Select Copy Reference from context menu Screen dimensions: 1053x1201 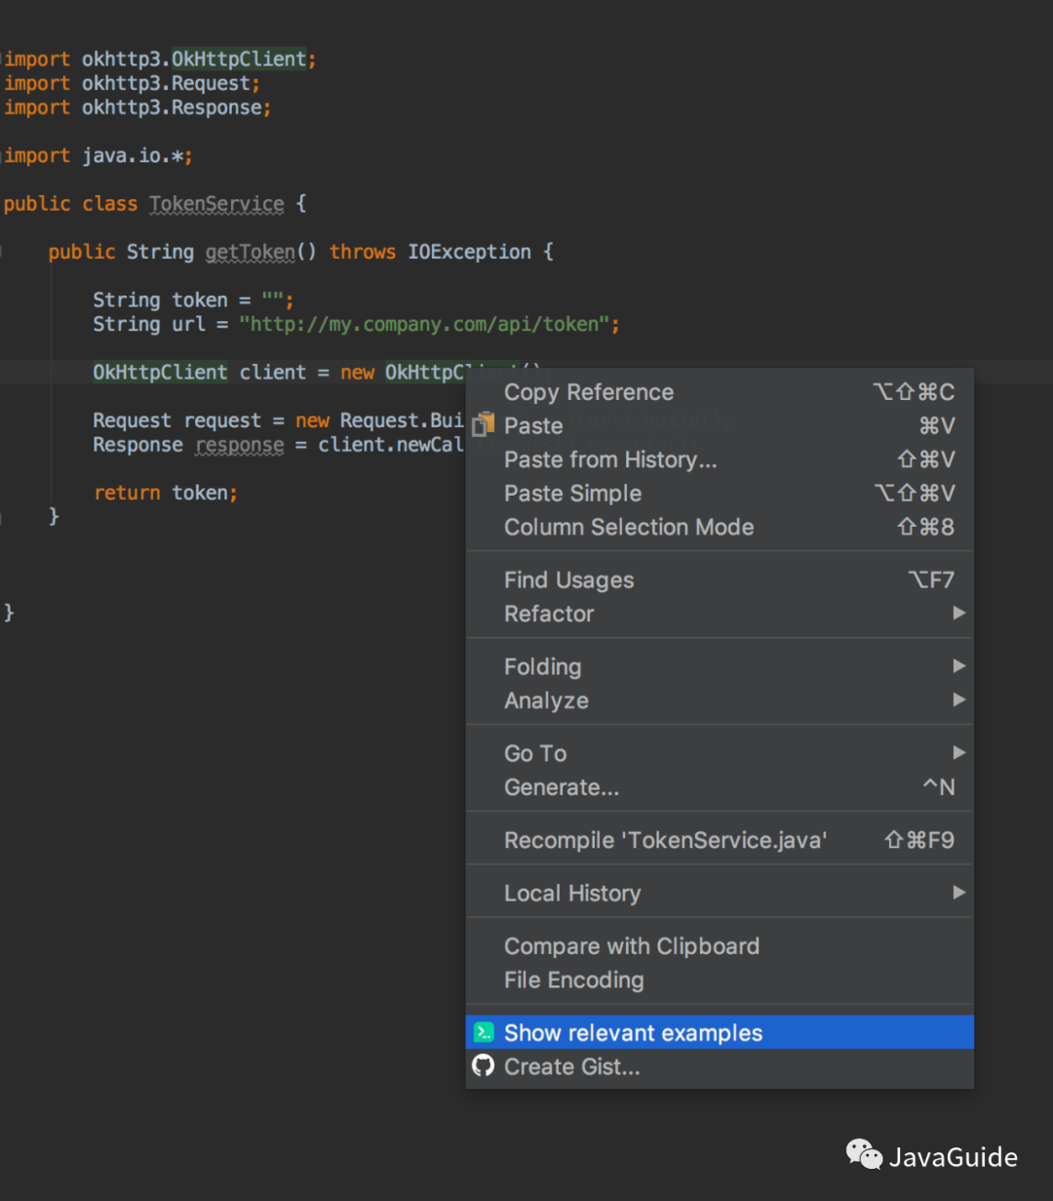coord(589,392)
